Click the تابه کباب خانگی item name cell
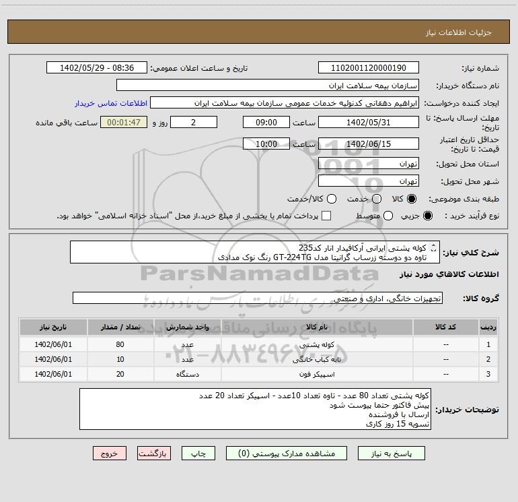 click(x=317, y=359)
